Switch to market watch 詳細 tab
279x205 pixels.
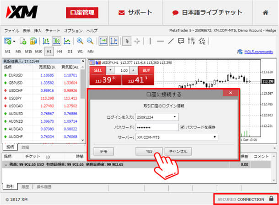[25, 147]
